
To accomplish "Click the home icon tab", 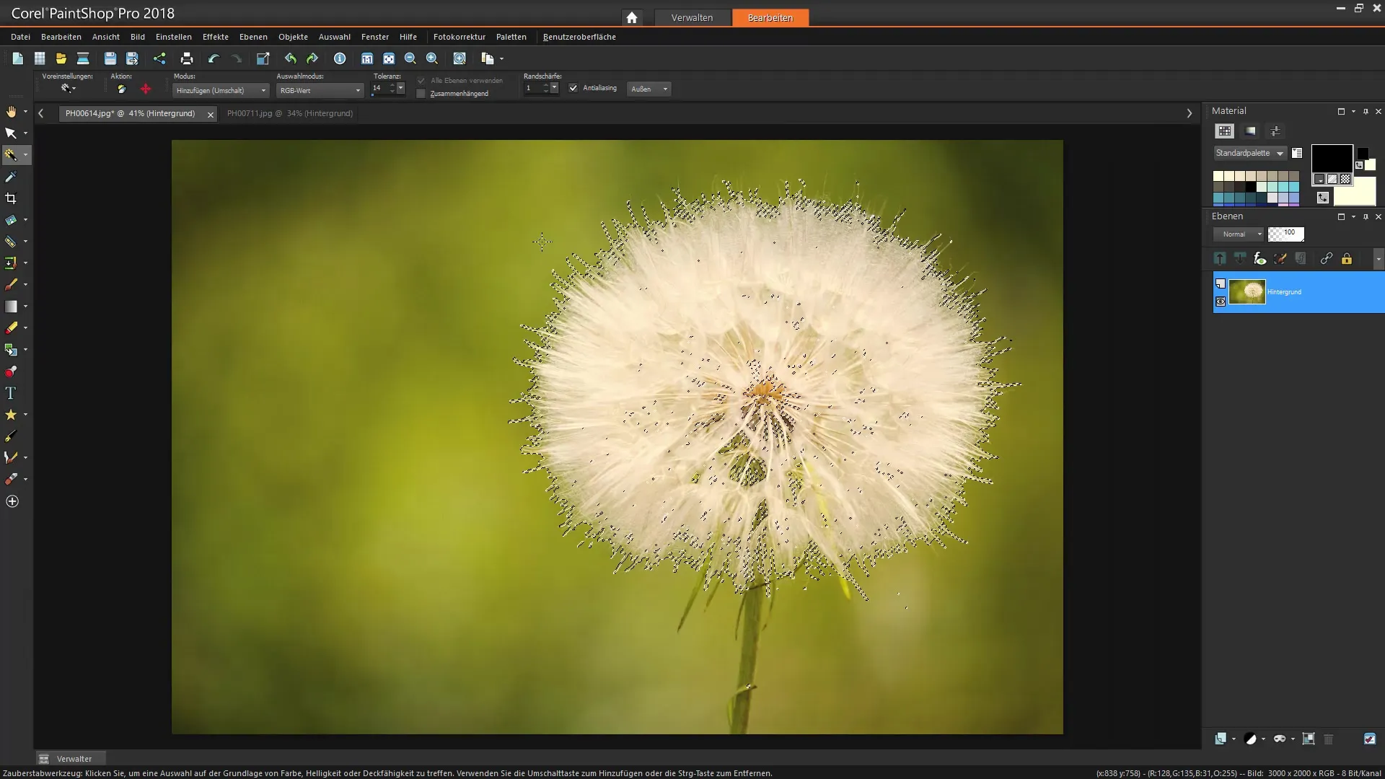I will 632,17.
